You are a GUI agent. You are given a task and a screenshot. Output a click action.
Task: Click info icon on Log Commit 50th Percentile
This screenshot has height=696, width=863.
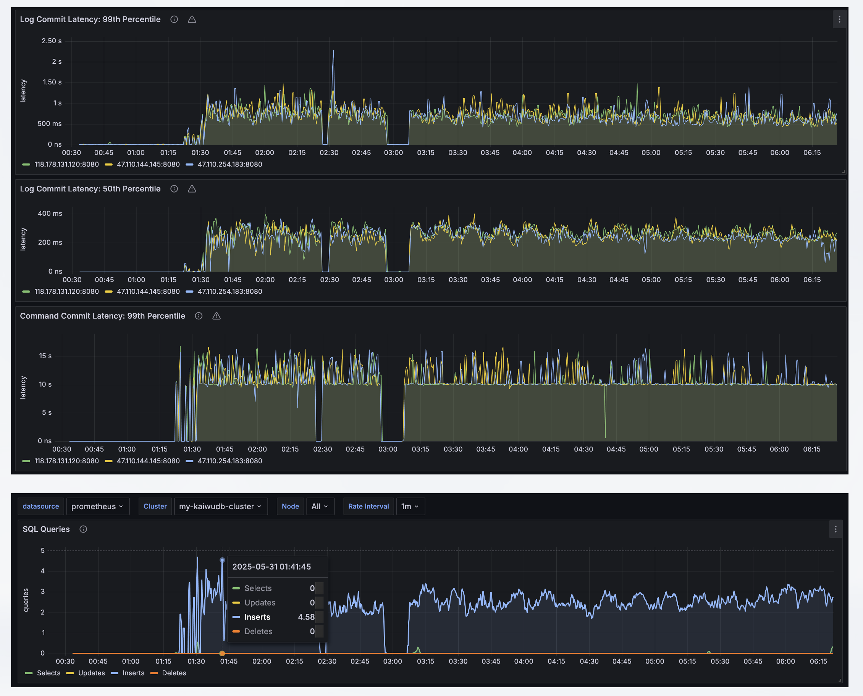click(x=174, y=189)
